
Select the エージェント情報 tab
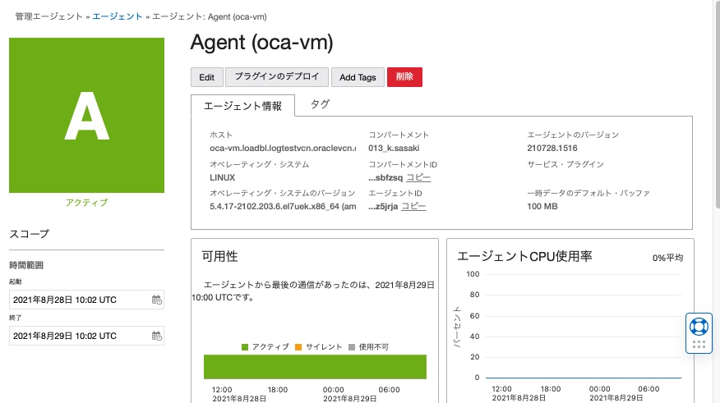pos(242,106)
